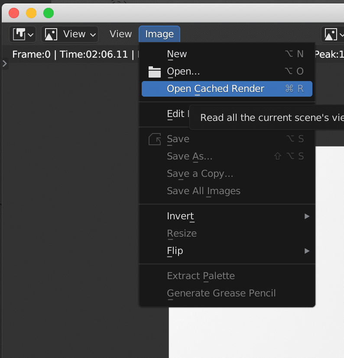
Task: Select Save As menu entry
Action: 189,156
